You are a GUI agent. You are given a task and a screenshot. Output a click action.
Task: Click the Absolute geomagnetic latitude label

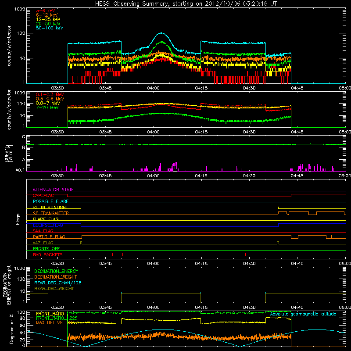click(303, 314)
